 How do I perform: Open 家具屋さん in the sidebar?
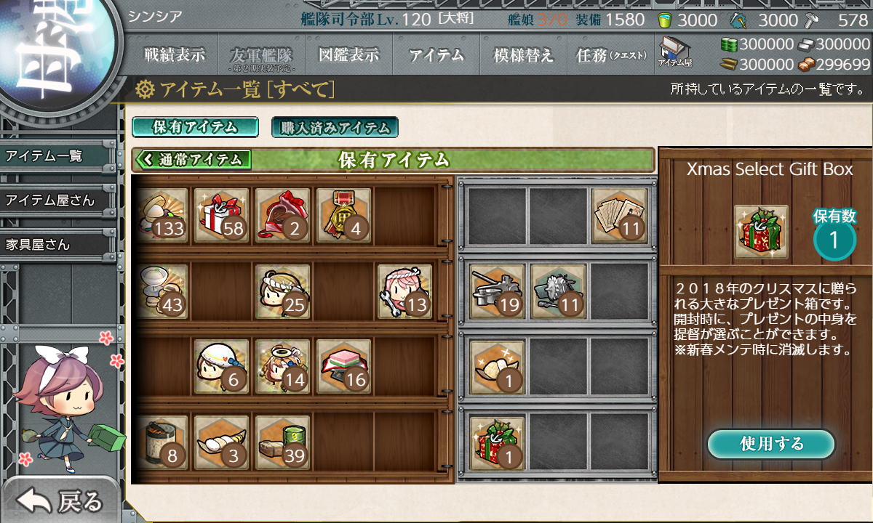coord(58,245)
